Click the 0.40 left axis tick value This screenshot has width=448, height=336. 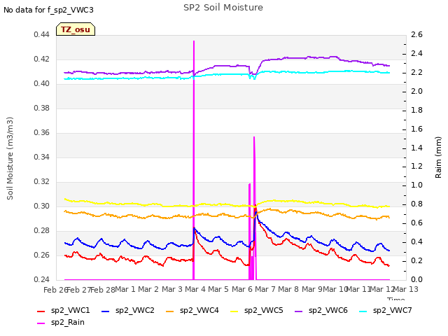click(x=42, y=84)
